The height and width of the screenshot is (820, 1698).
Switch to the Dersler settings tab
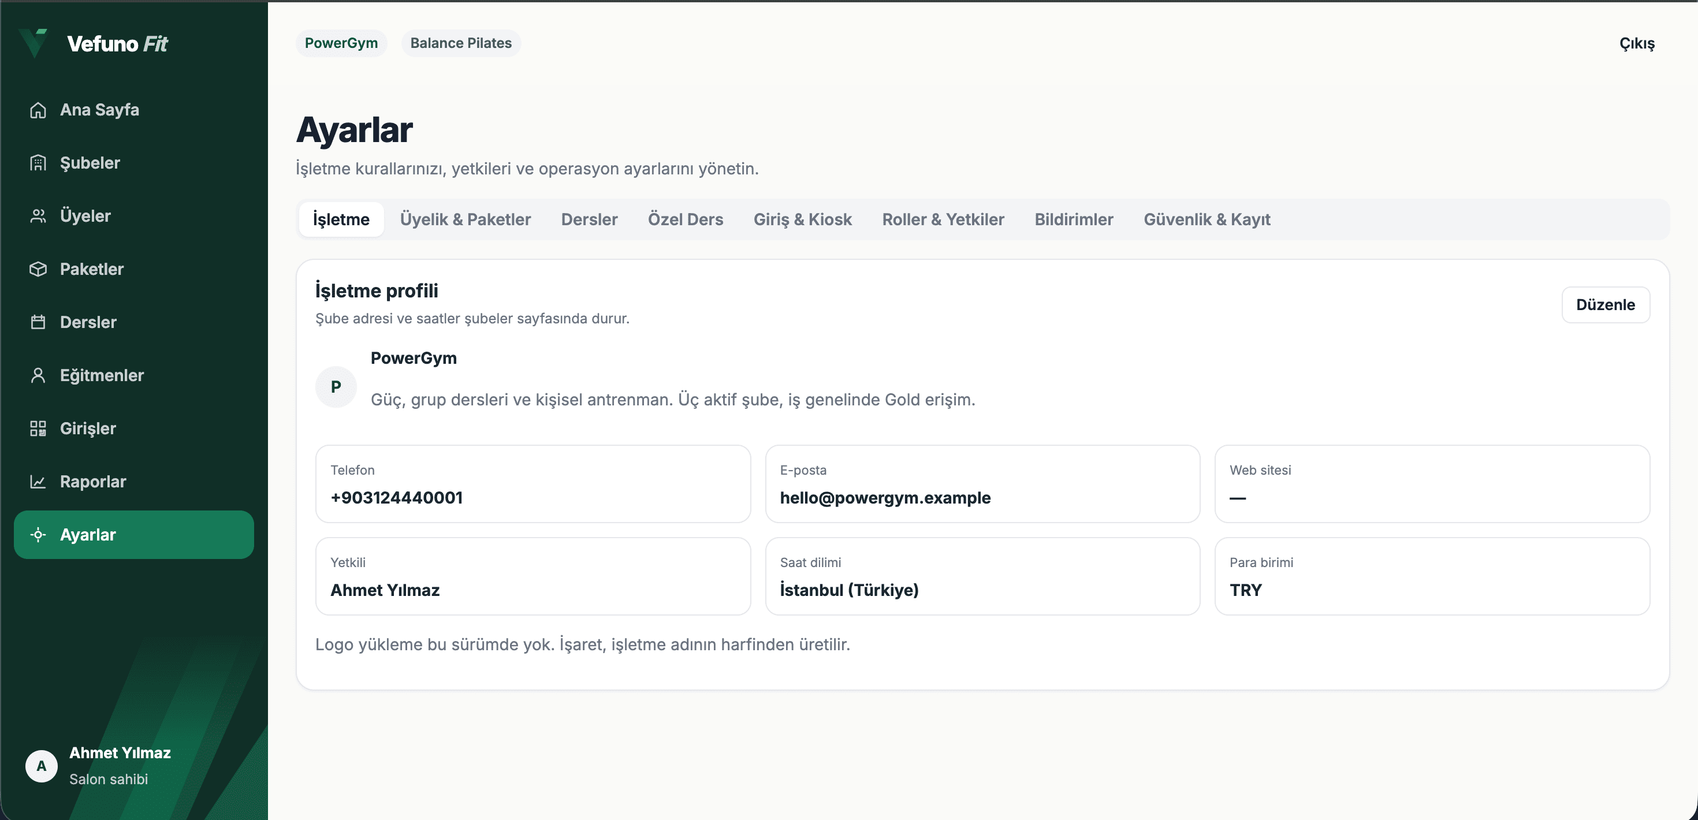[x=589, y=219]
